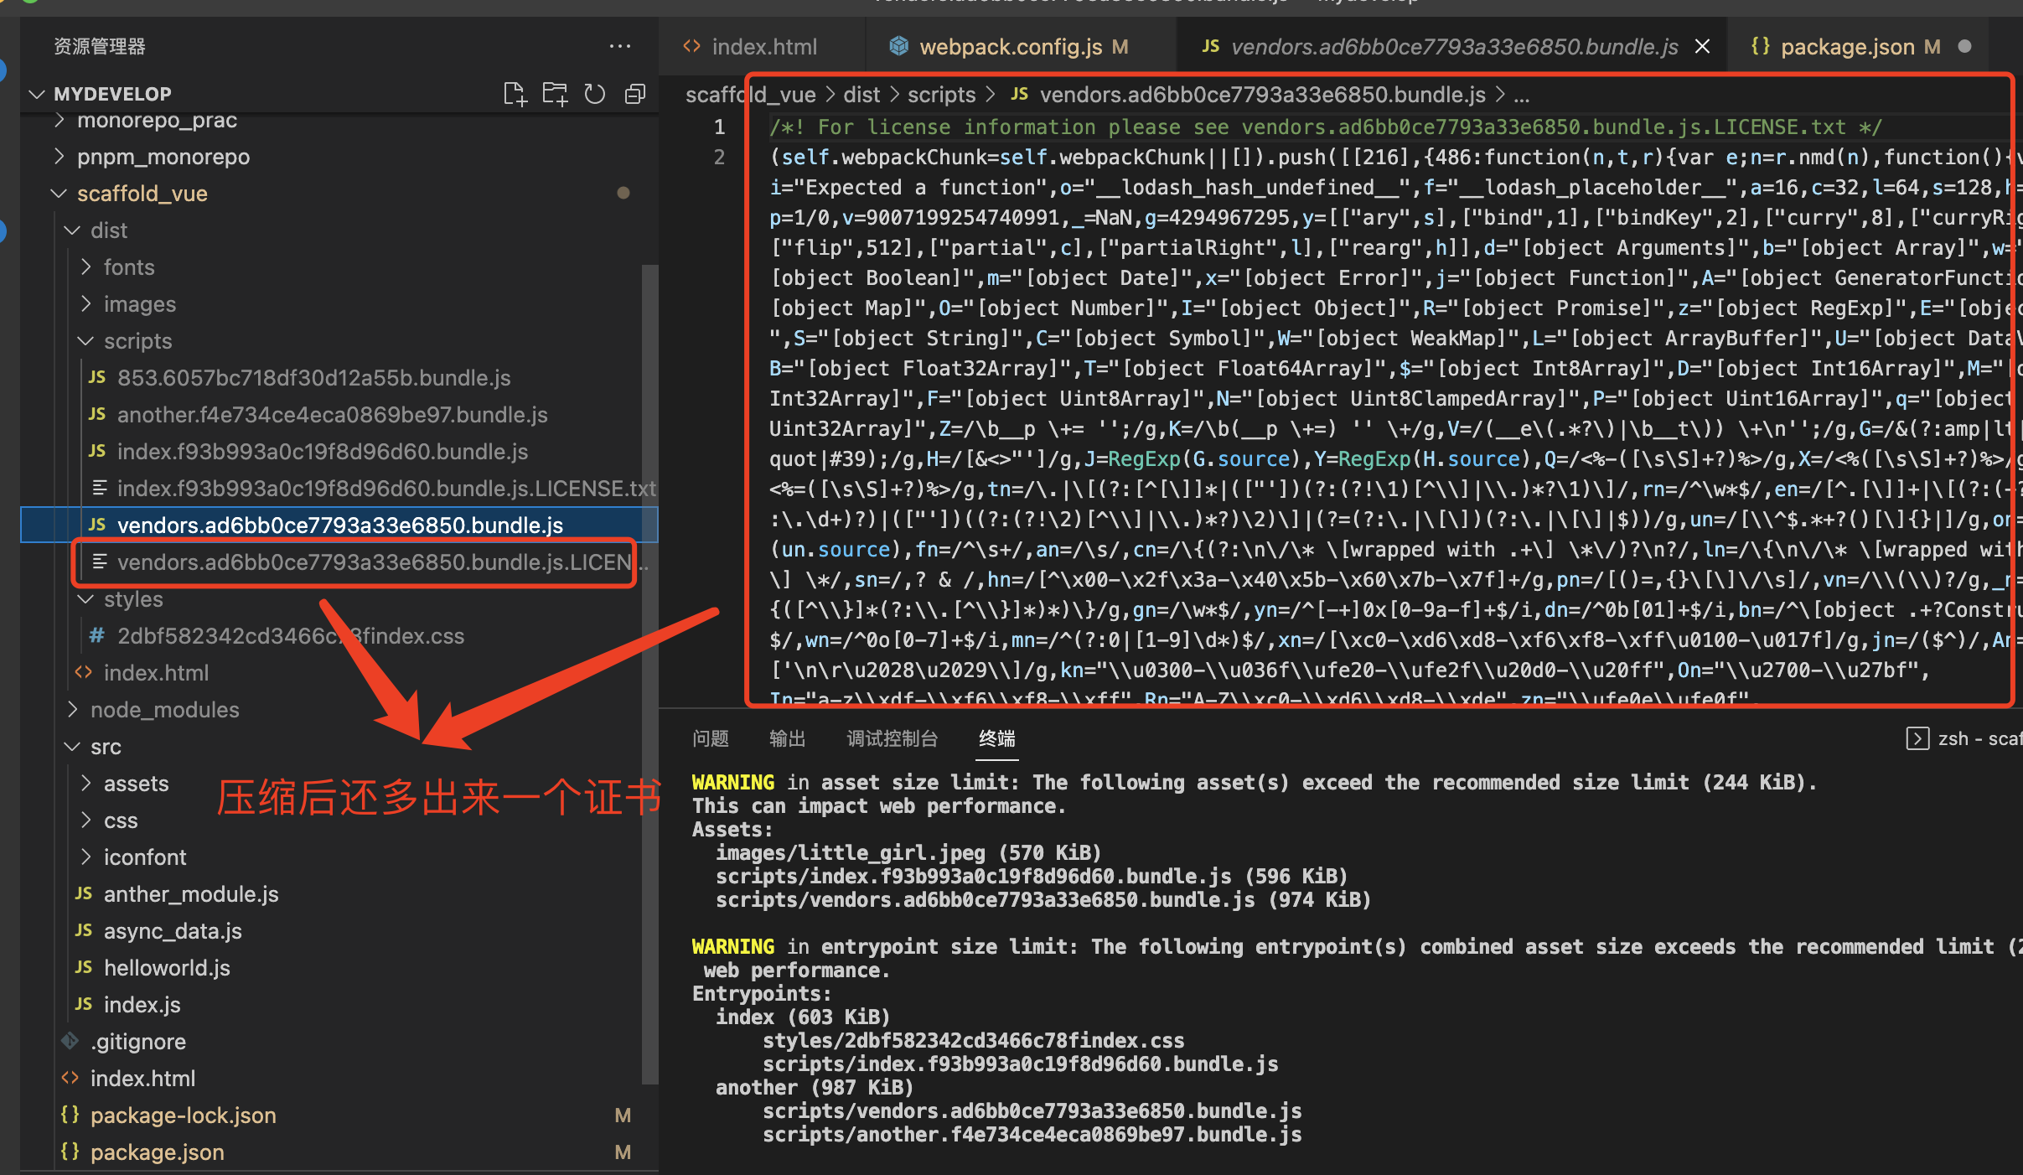
Task: Click the dist breadcrumb segment
Action: [x=861, y=95]
